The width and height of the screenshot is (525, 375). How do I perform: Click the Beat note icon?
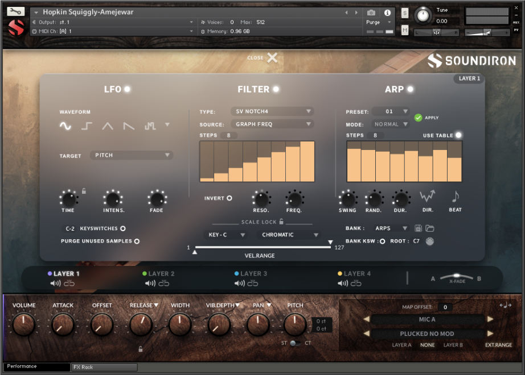455,197
